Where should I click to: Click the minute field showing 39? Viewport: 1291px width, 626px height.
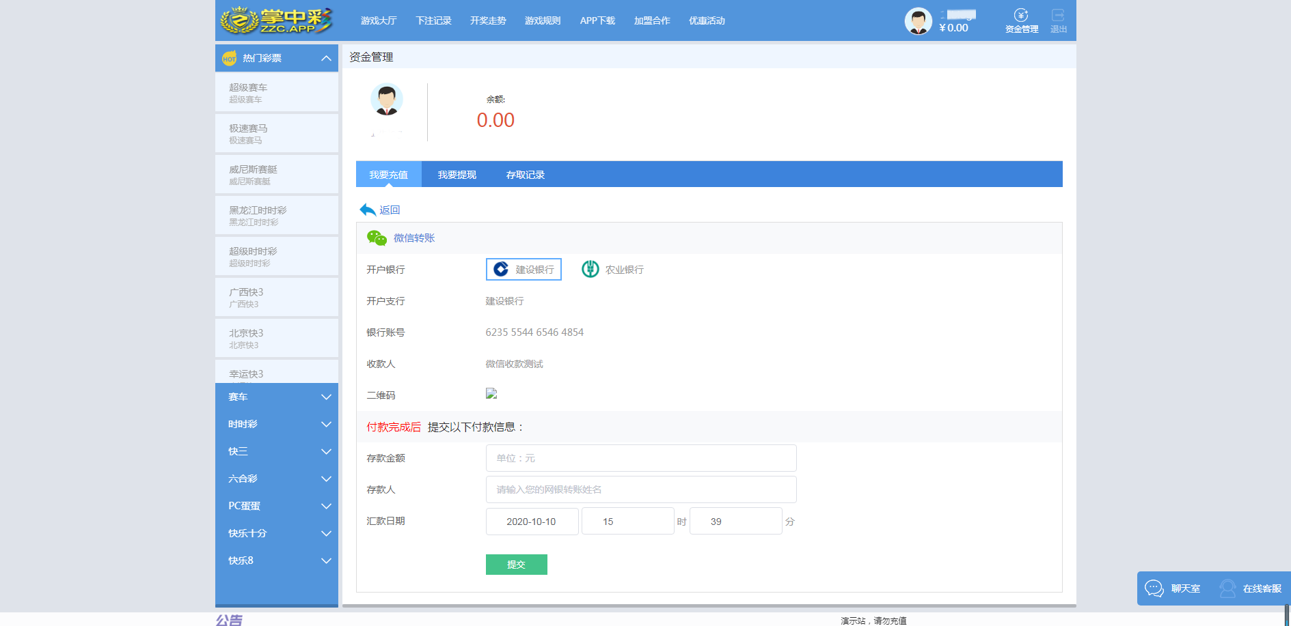[735, 521]
